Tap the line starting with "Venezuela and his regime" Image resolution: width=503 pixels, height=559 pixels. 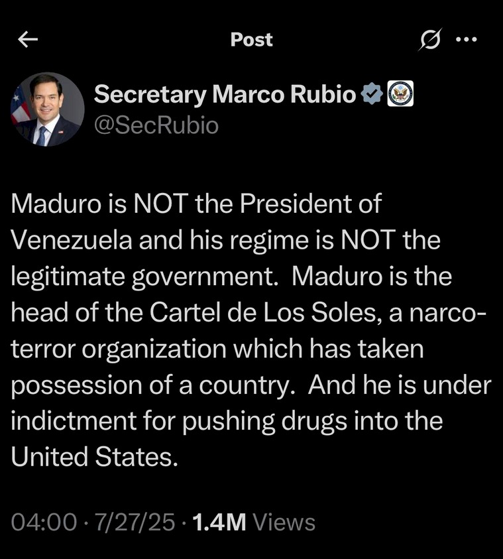click(x=225, y=240)
